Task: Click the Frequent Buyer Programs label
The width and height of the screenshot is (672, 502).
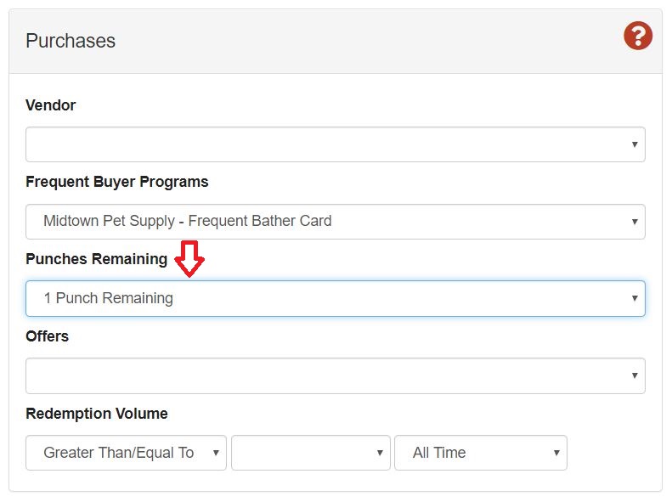Action: [x=117, y=182]
